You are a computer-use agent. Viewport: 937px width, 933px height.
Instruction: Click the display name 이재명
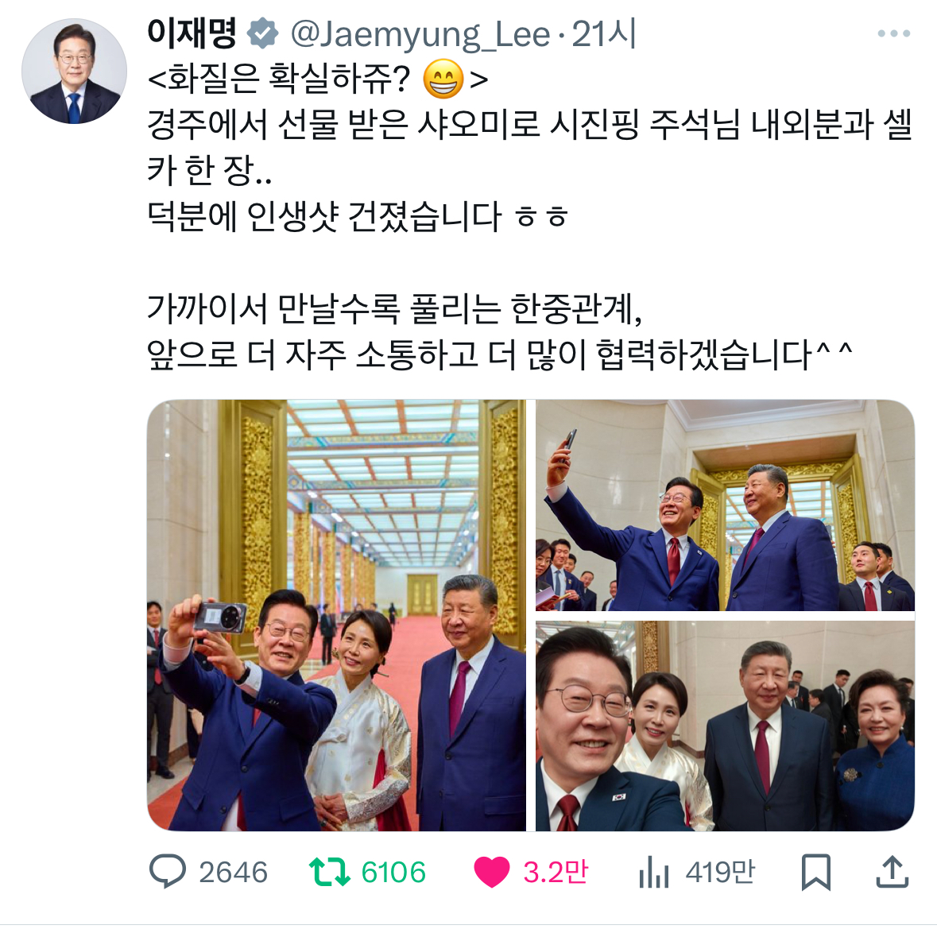coord(192,33)
